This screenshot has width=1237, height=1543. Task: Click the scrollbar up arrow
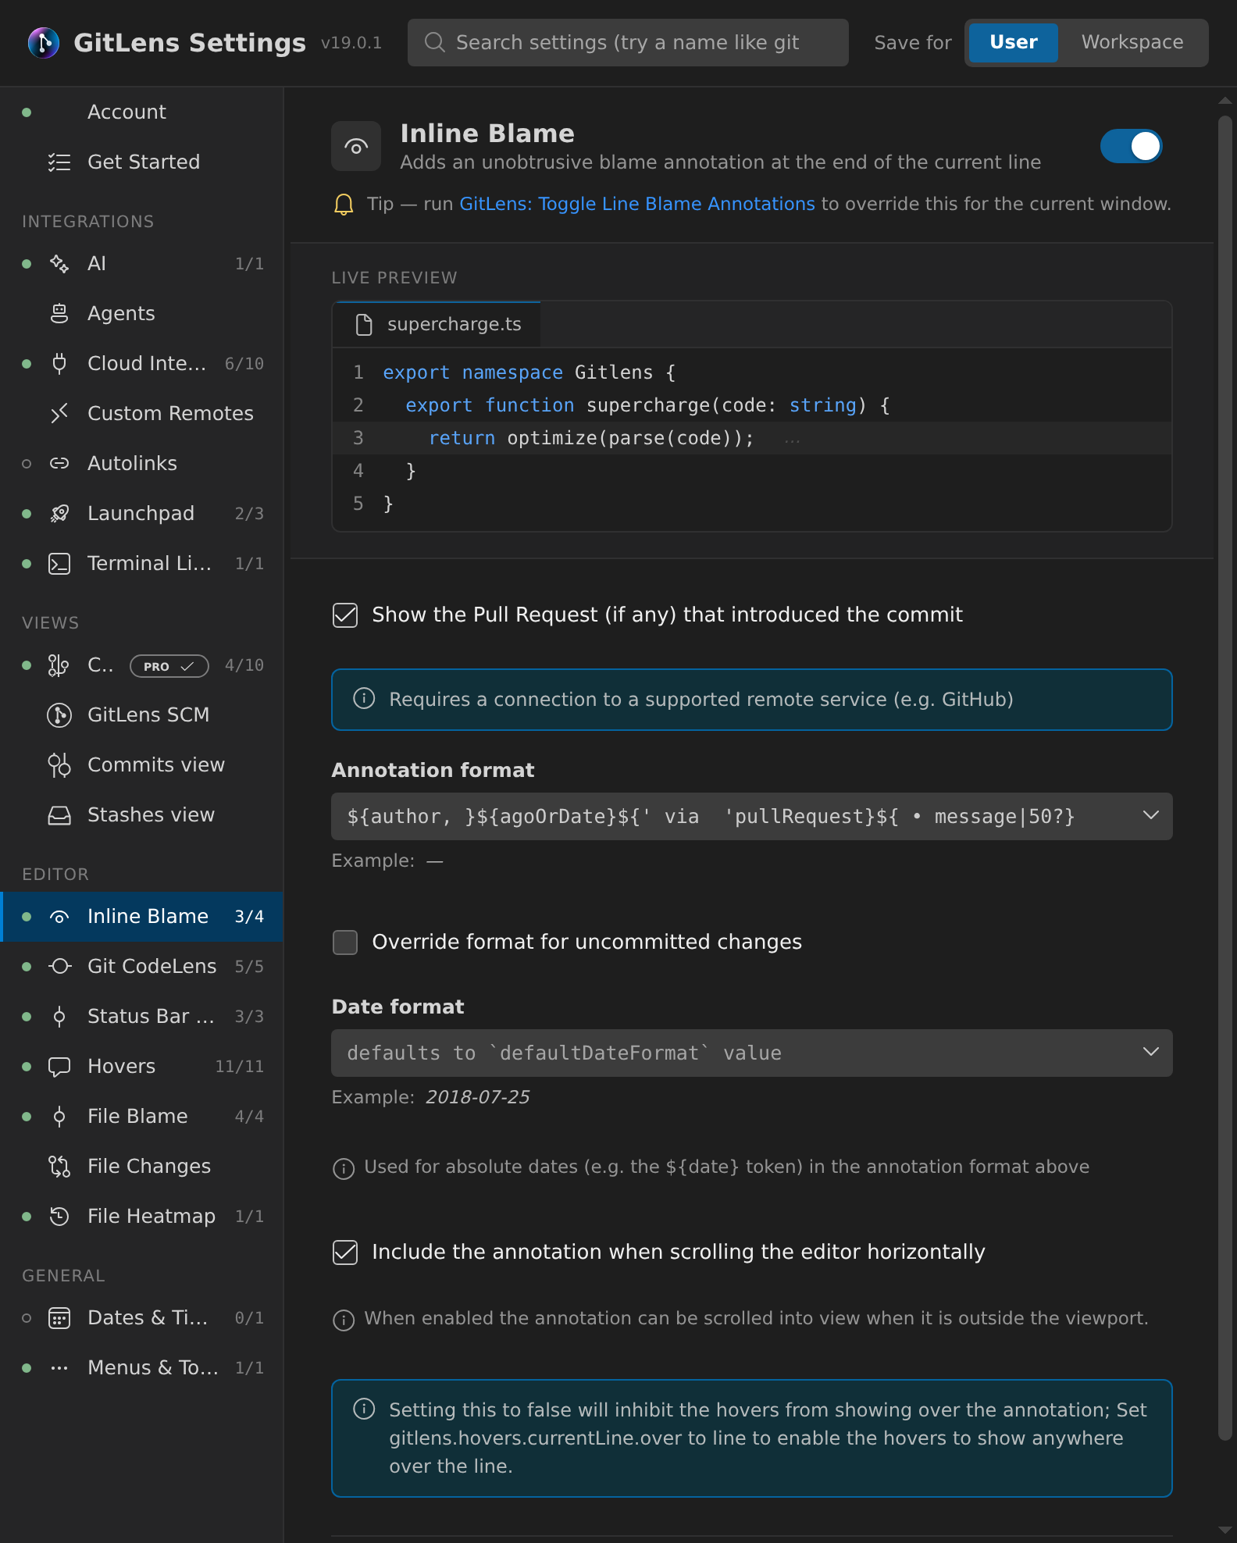coord(1225,101)
